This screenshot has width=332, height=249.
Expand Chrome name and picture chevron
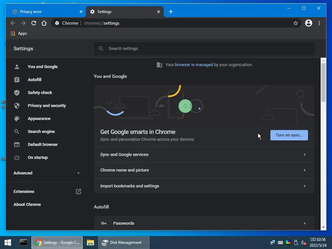[305, 170]
